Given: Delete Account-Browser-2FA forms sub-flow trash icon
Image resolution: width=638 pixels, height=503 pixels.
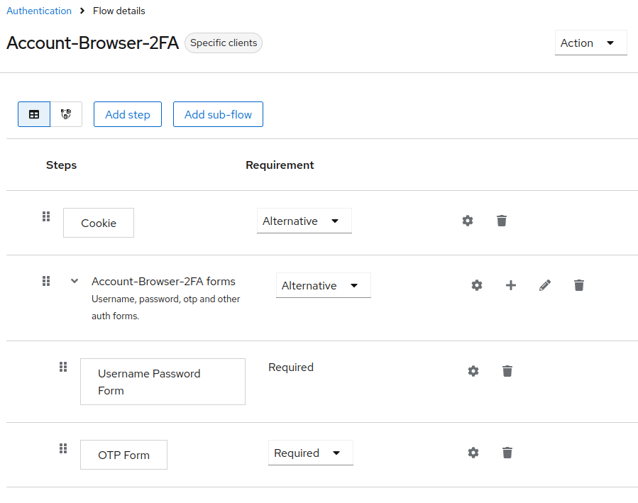Looking at the screenshot, I should (x=579, y=285).
